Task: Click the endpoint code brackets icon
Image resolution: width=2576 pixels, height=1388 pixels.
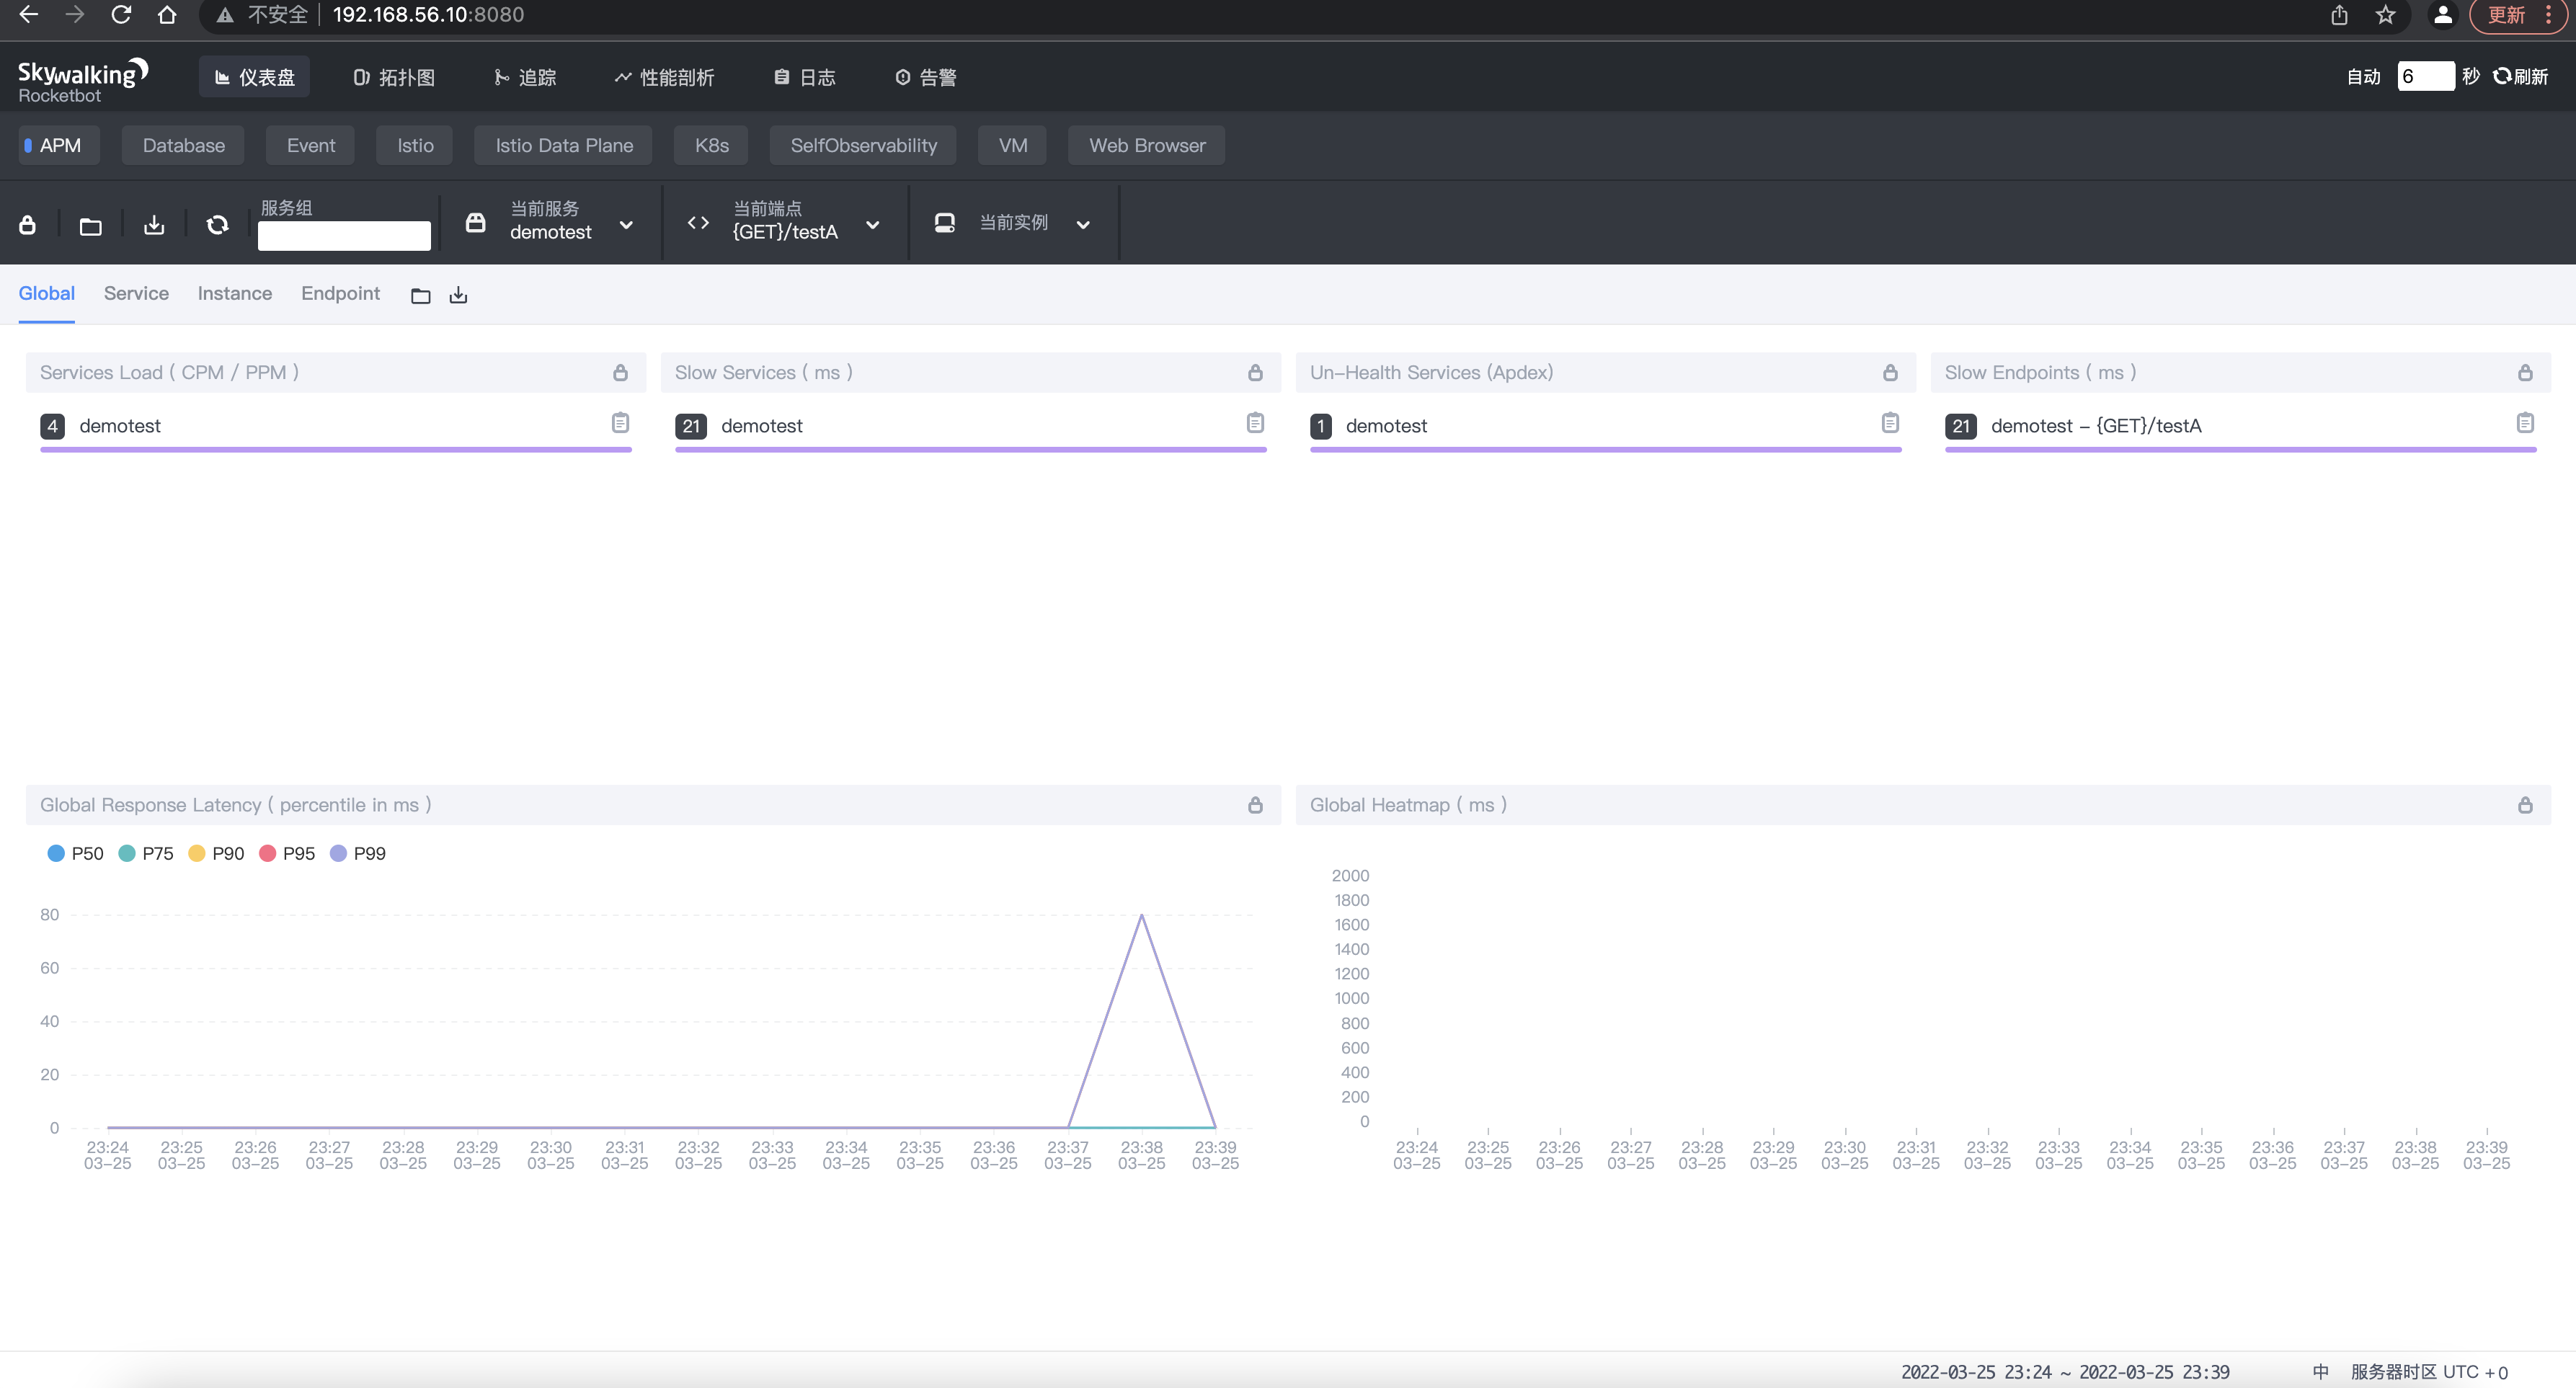Action: tap(698, 222)
